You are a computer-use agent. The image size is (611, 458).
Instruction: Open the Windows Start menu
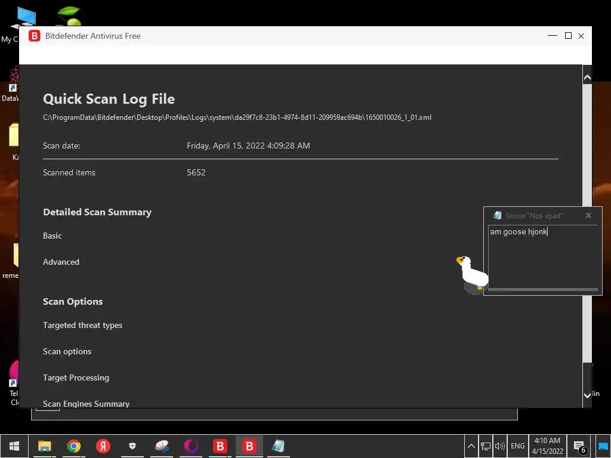(14, 446)
